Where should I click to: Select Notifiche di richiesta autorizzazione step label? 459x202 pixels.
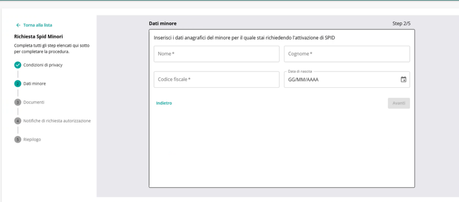click(x=57, y=121)
